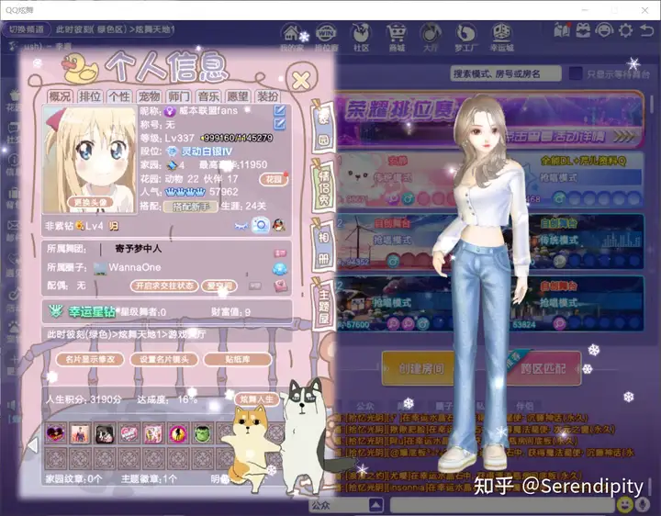The width and height of the screenshot is (661, 516).
Task: Select the first heart badge icon
Action: (56, 433)
